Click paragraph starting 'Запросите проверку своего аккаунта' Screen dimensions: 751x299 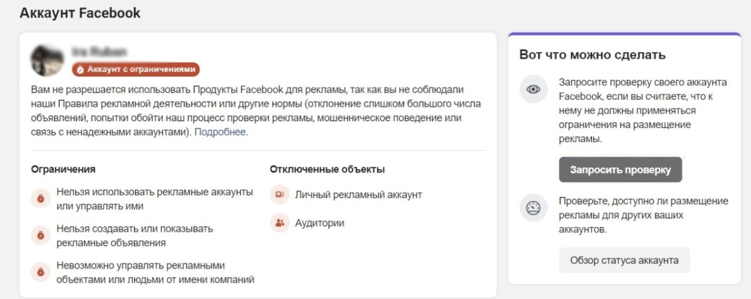[x=643, y=110]
